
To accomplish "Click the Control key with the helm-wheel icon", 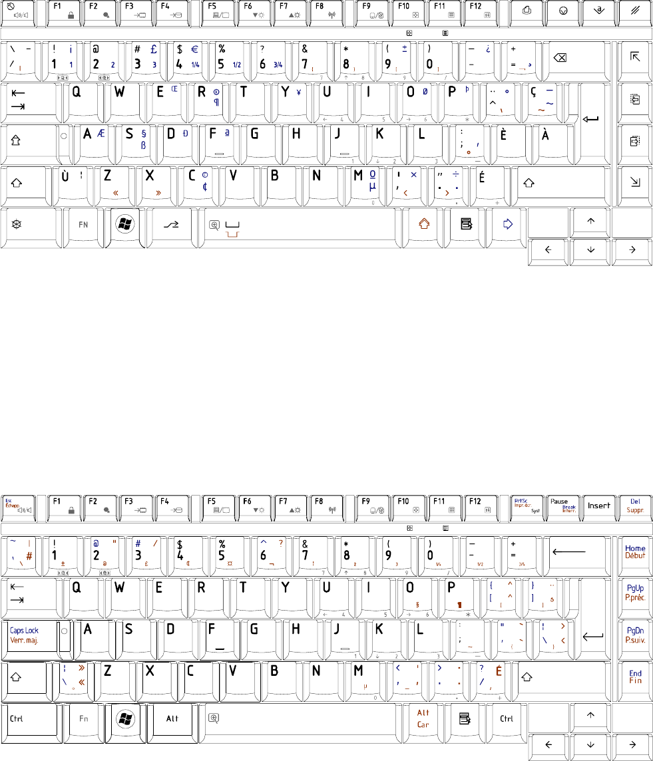I will (x=31, y=228).
